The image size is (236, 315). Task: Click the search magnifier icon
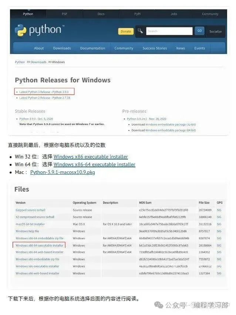140,31
